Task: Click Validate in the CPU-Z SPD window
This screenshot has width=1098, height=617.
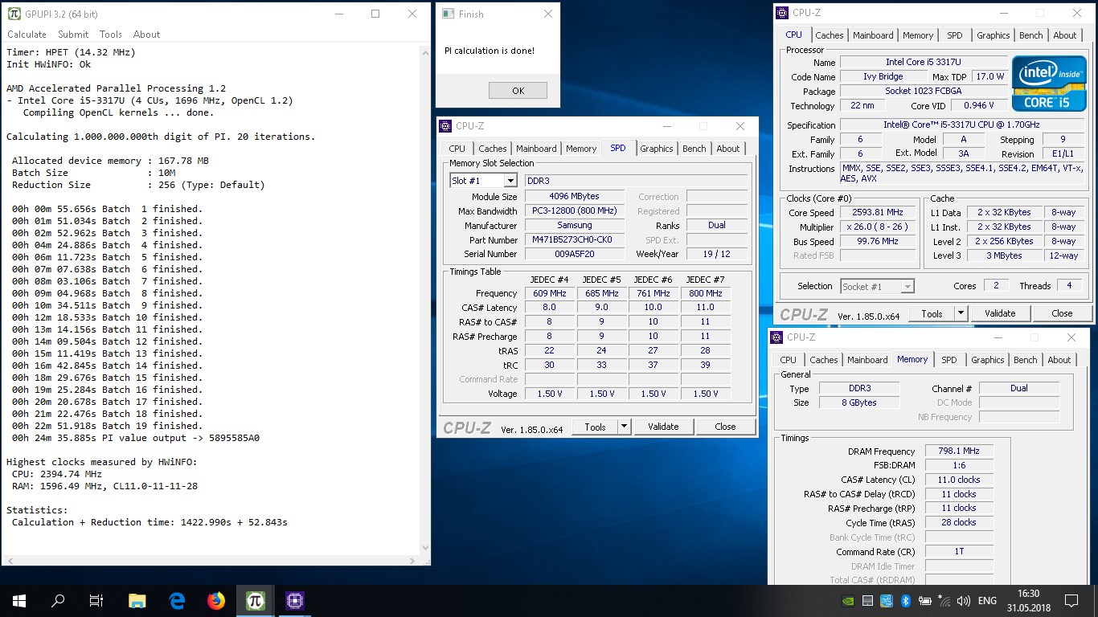Action: 663,427
